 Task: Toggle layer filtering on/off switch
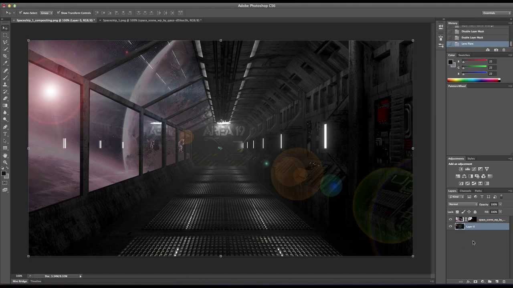point(501,196)
